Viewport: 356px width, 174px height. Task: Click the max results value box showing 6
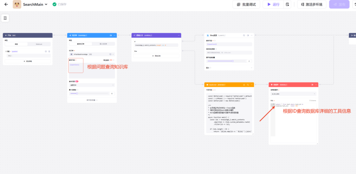click(x=112, y=93)
